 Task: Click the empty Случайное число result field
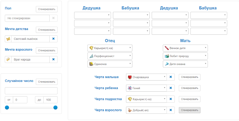pos(31,91)
